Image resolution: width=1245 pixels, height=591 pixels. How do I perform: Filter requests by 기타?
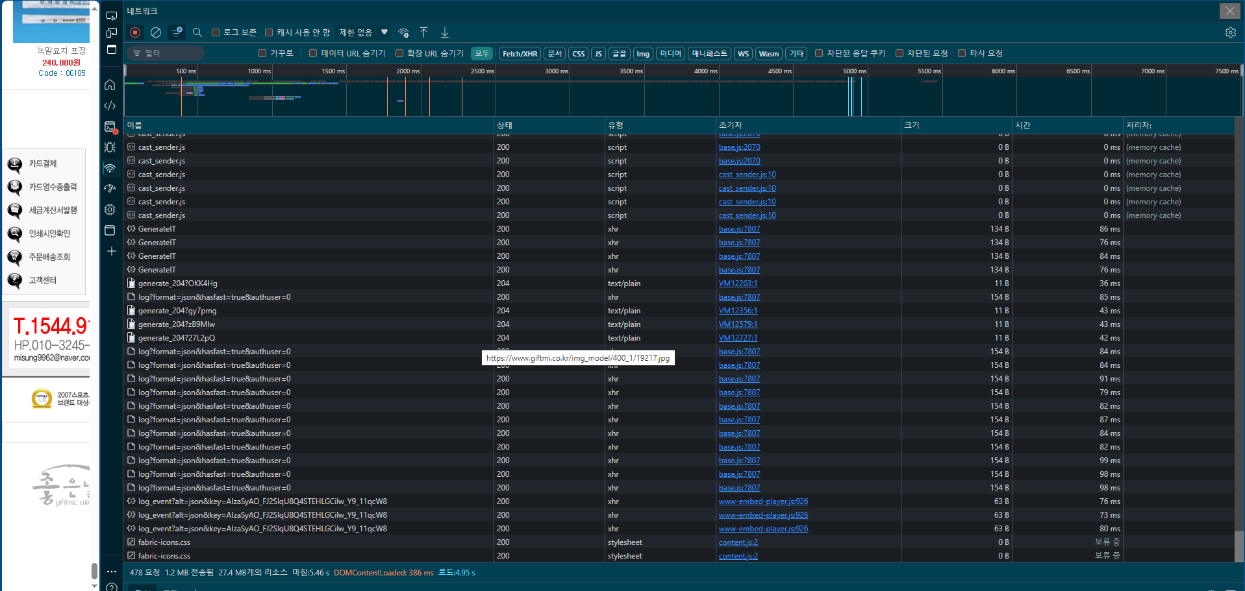(x=796, y=53)
